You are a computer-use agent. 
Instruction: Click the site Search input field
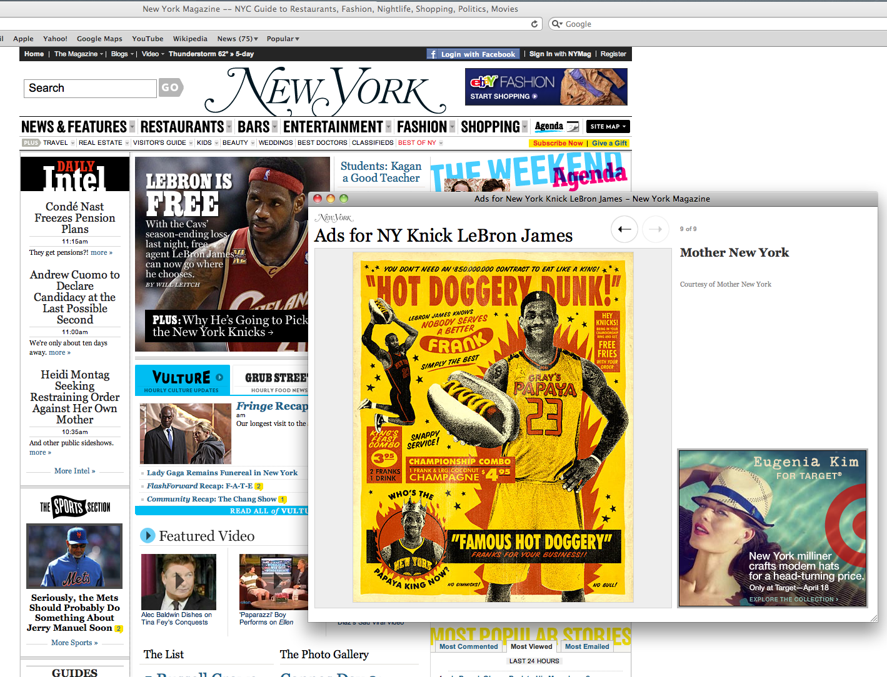[x=90, y=88]
